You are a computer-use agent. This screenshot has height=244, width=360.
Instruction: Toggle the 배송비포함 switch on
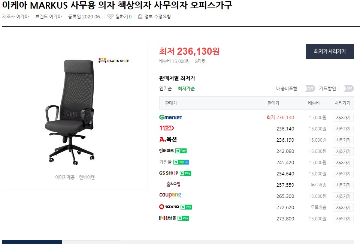pos(308,88)
